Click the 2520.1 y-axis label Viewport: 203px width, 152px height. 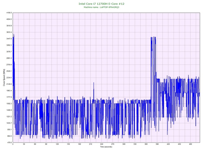click(9, 71)
